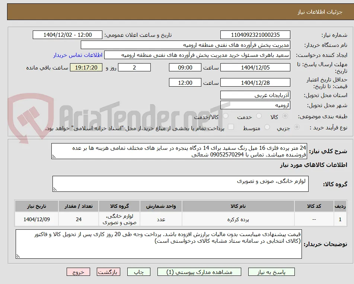354x284 pixels.
Task: Click the اطلاعات کالاهای مورد نیاز heading
Action: click(313, 165)
